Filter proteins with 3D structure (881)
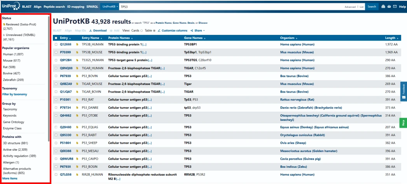 coord(15,143)
